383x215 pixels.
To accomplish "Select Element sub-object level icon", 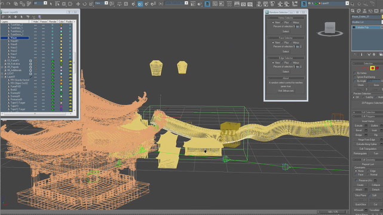I will (x=378, y=68).
